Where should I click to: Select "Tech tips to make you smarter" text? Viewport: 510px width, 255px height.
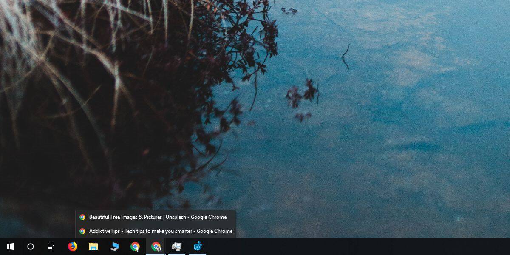(x=156, y=231)
